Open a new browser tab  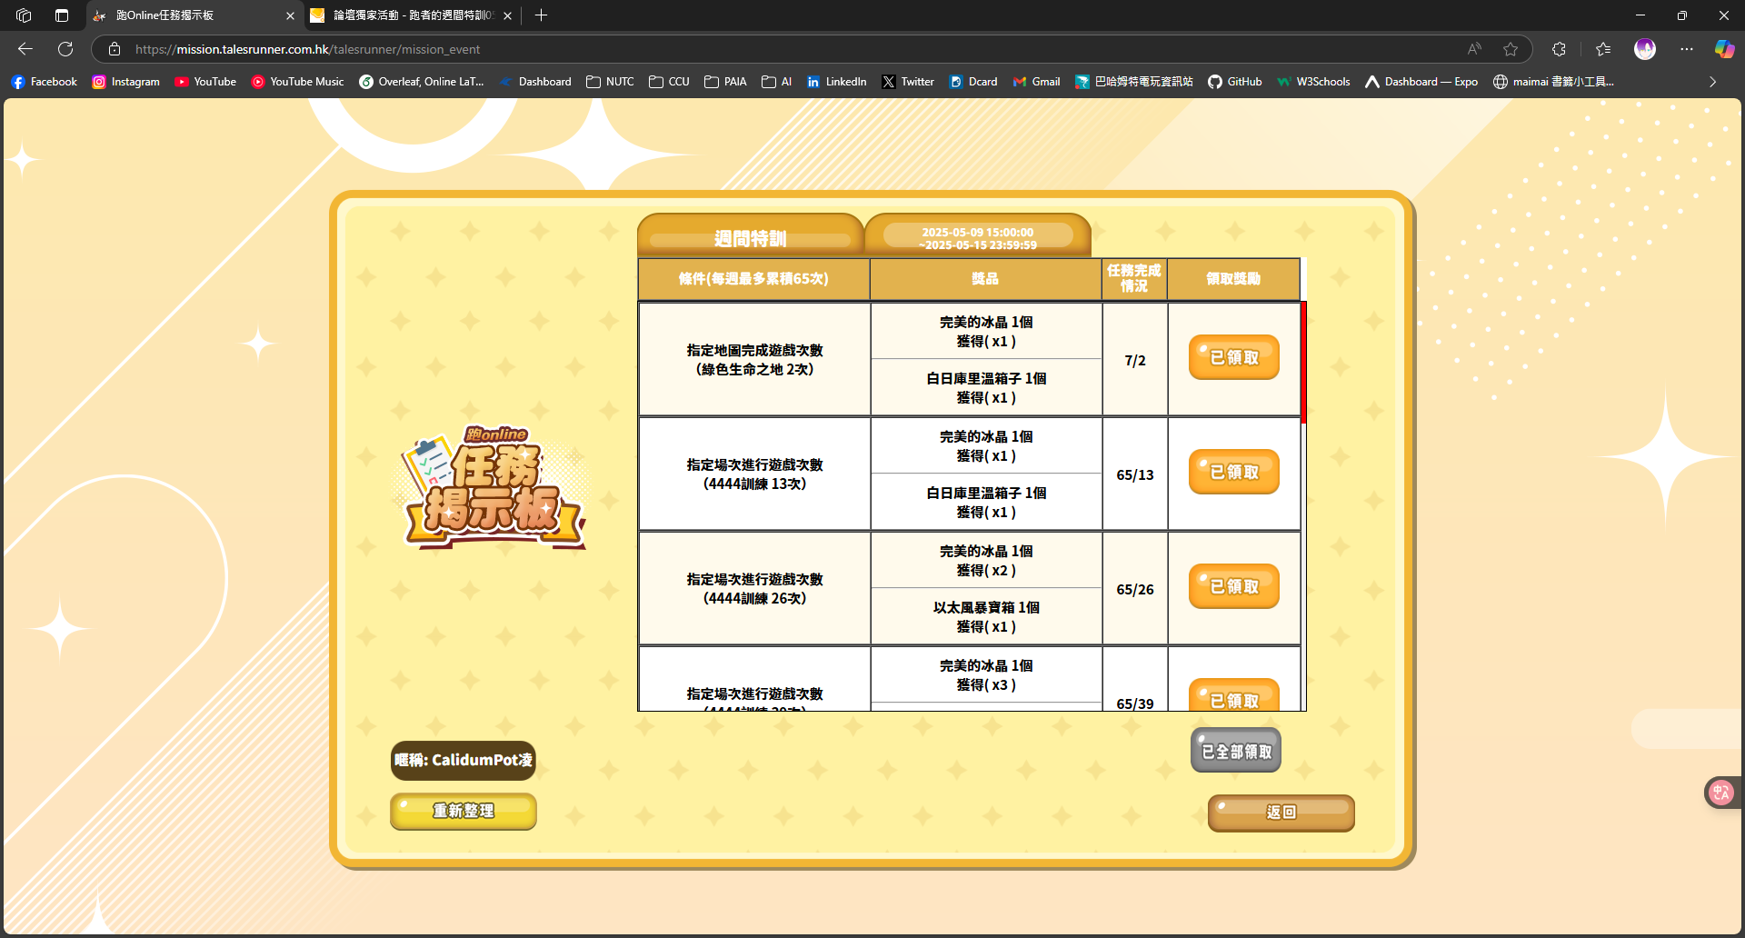click(x=542, y=15)
